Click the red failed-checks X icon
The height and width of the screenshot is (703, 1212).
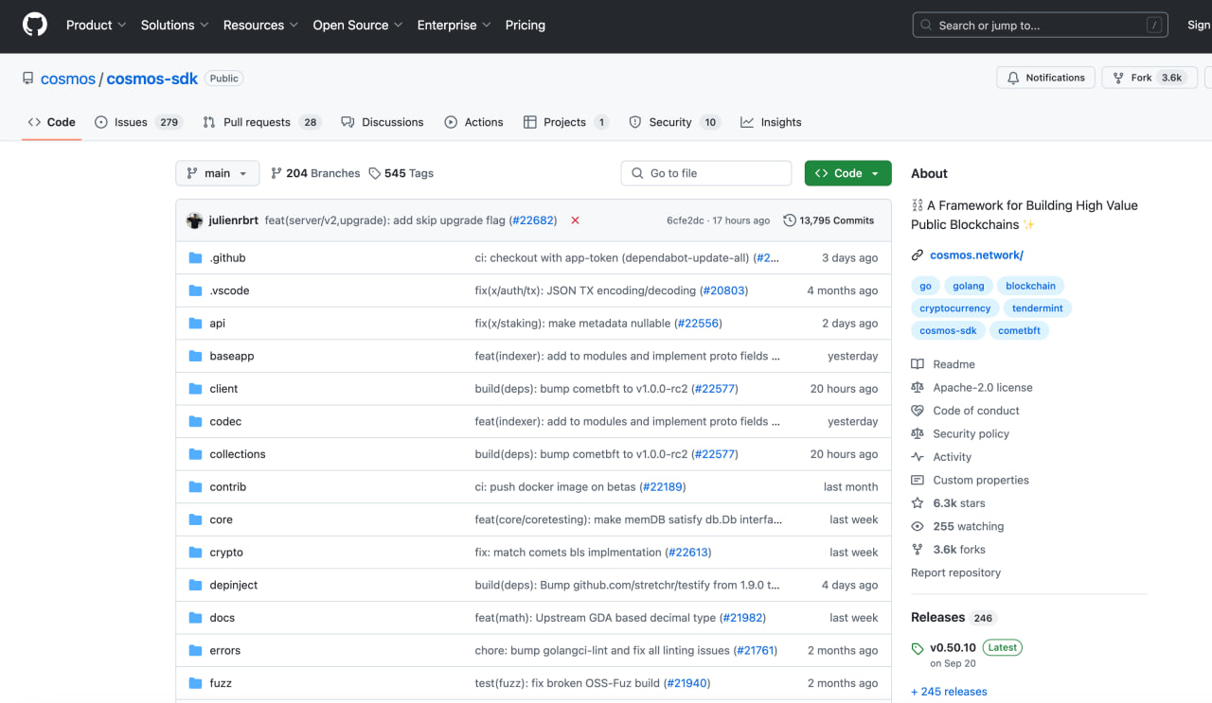pyautogui.click(x=575, y=220)
